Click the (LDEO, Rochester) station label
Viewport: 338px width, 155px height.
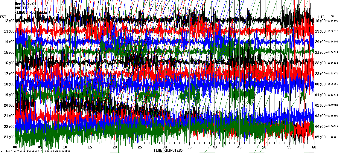(33, 13)
